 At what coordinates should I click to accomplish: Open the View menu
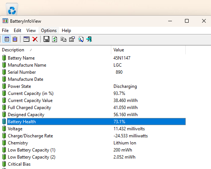coord(31,31)
